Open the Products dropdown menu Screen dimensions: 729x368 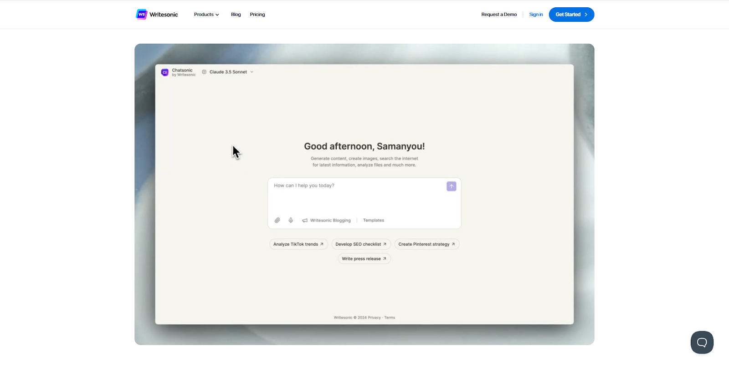(206, 15)
